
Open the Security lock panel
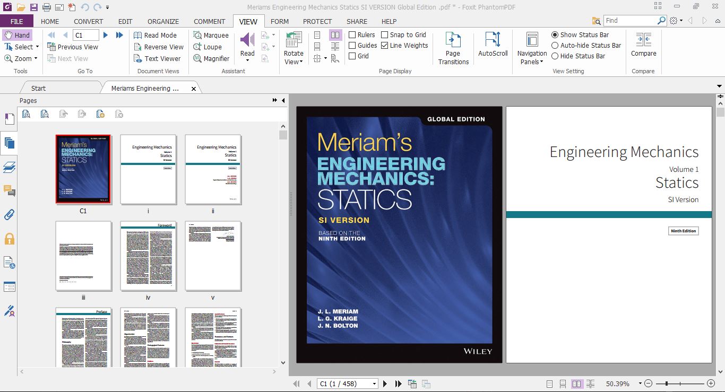pyautogui.click(x=9, y=239)
